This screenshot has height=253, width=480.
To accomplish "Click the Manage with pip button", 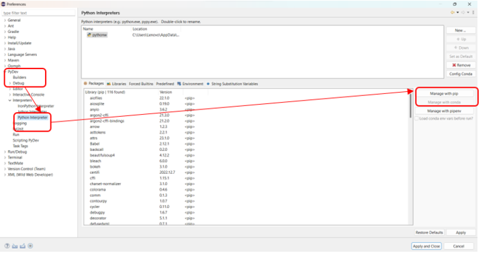I will [444, 93].
